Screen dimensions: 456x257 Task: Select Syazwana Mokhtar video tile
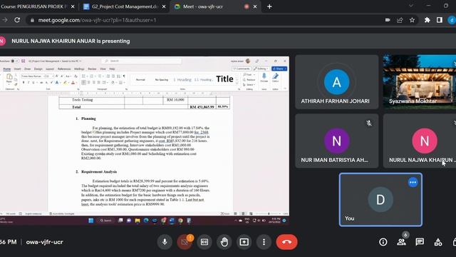point(420,82)
